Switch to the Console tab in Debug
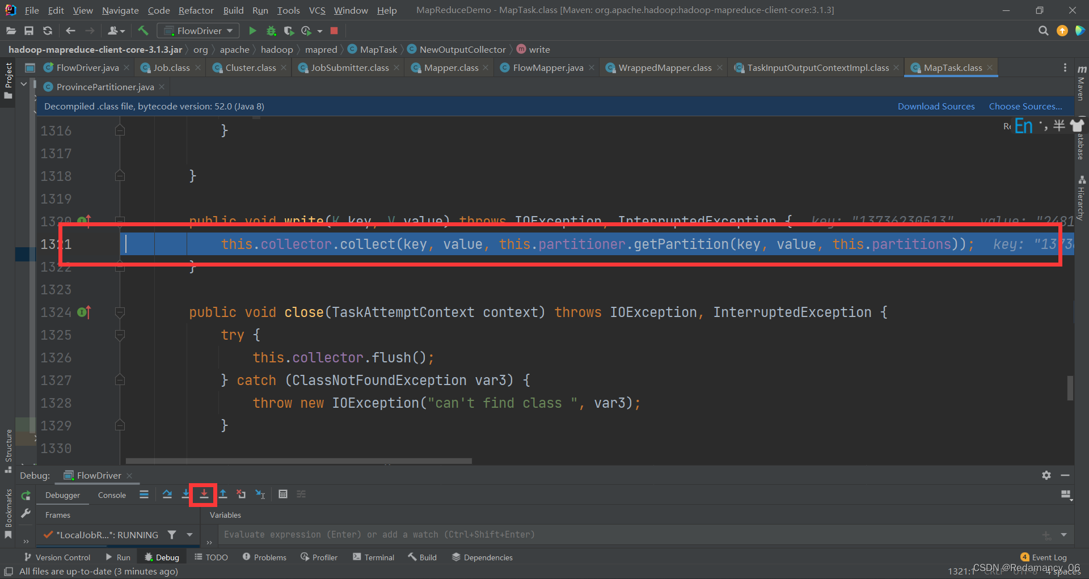The width and height of the screenshot is (1089, 579). click(112, 495)
